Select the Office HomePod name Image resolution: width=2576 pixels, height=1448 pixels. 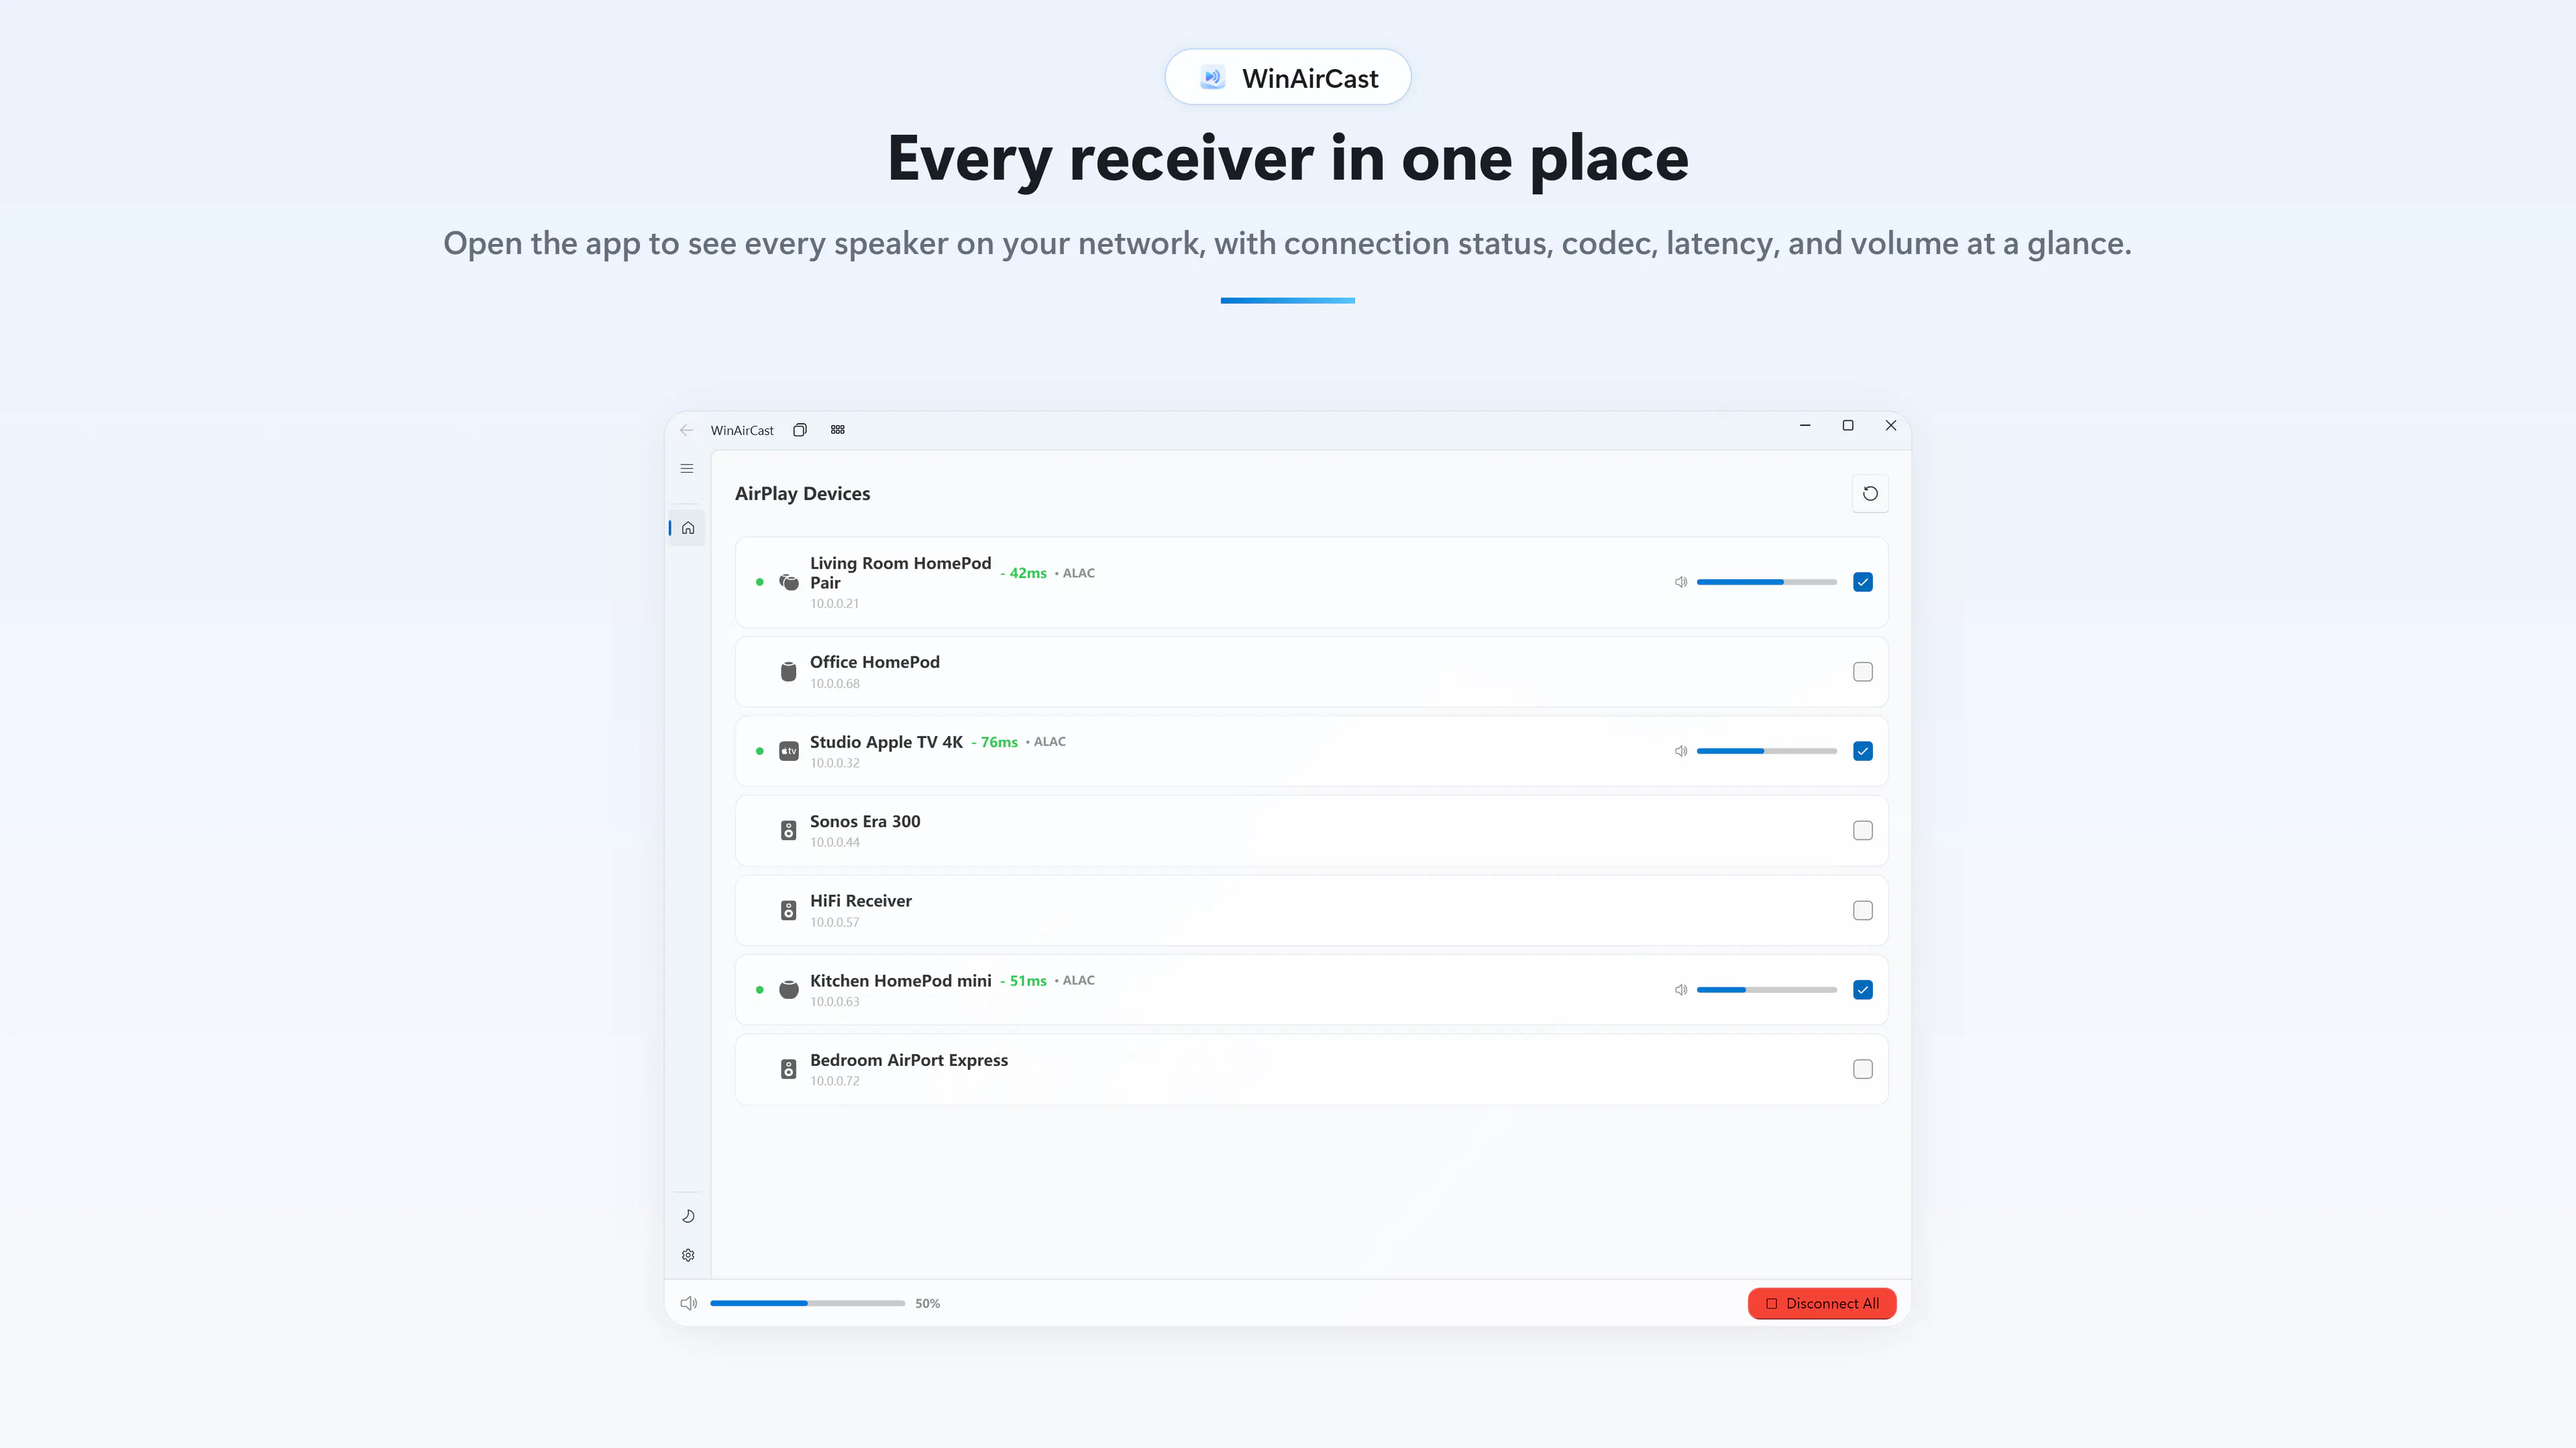[x=875, y=662]
